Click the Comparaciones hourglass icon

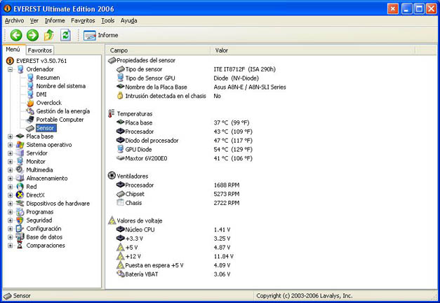pos(20,246)
